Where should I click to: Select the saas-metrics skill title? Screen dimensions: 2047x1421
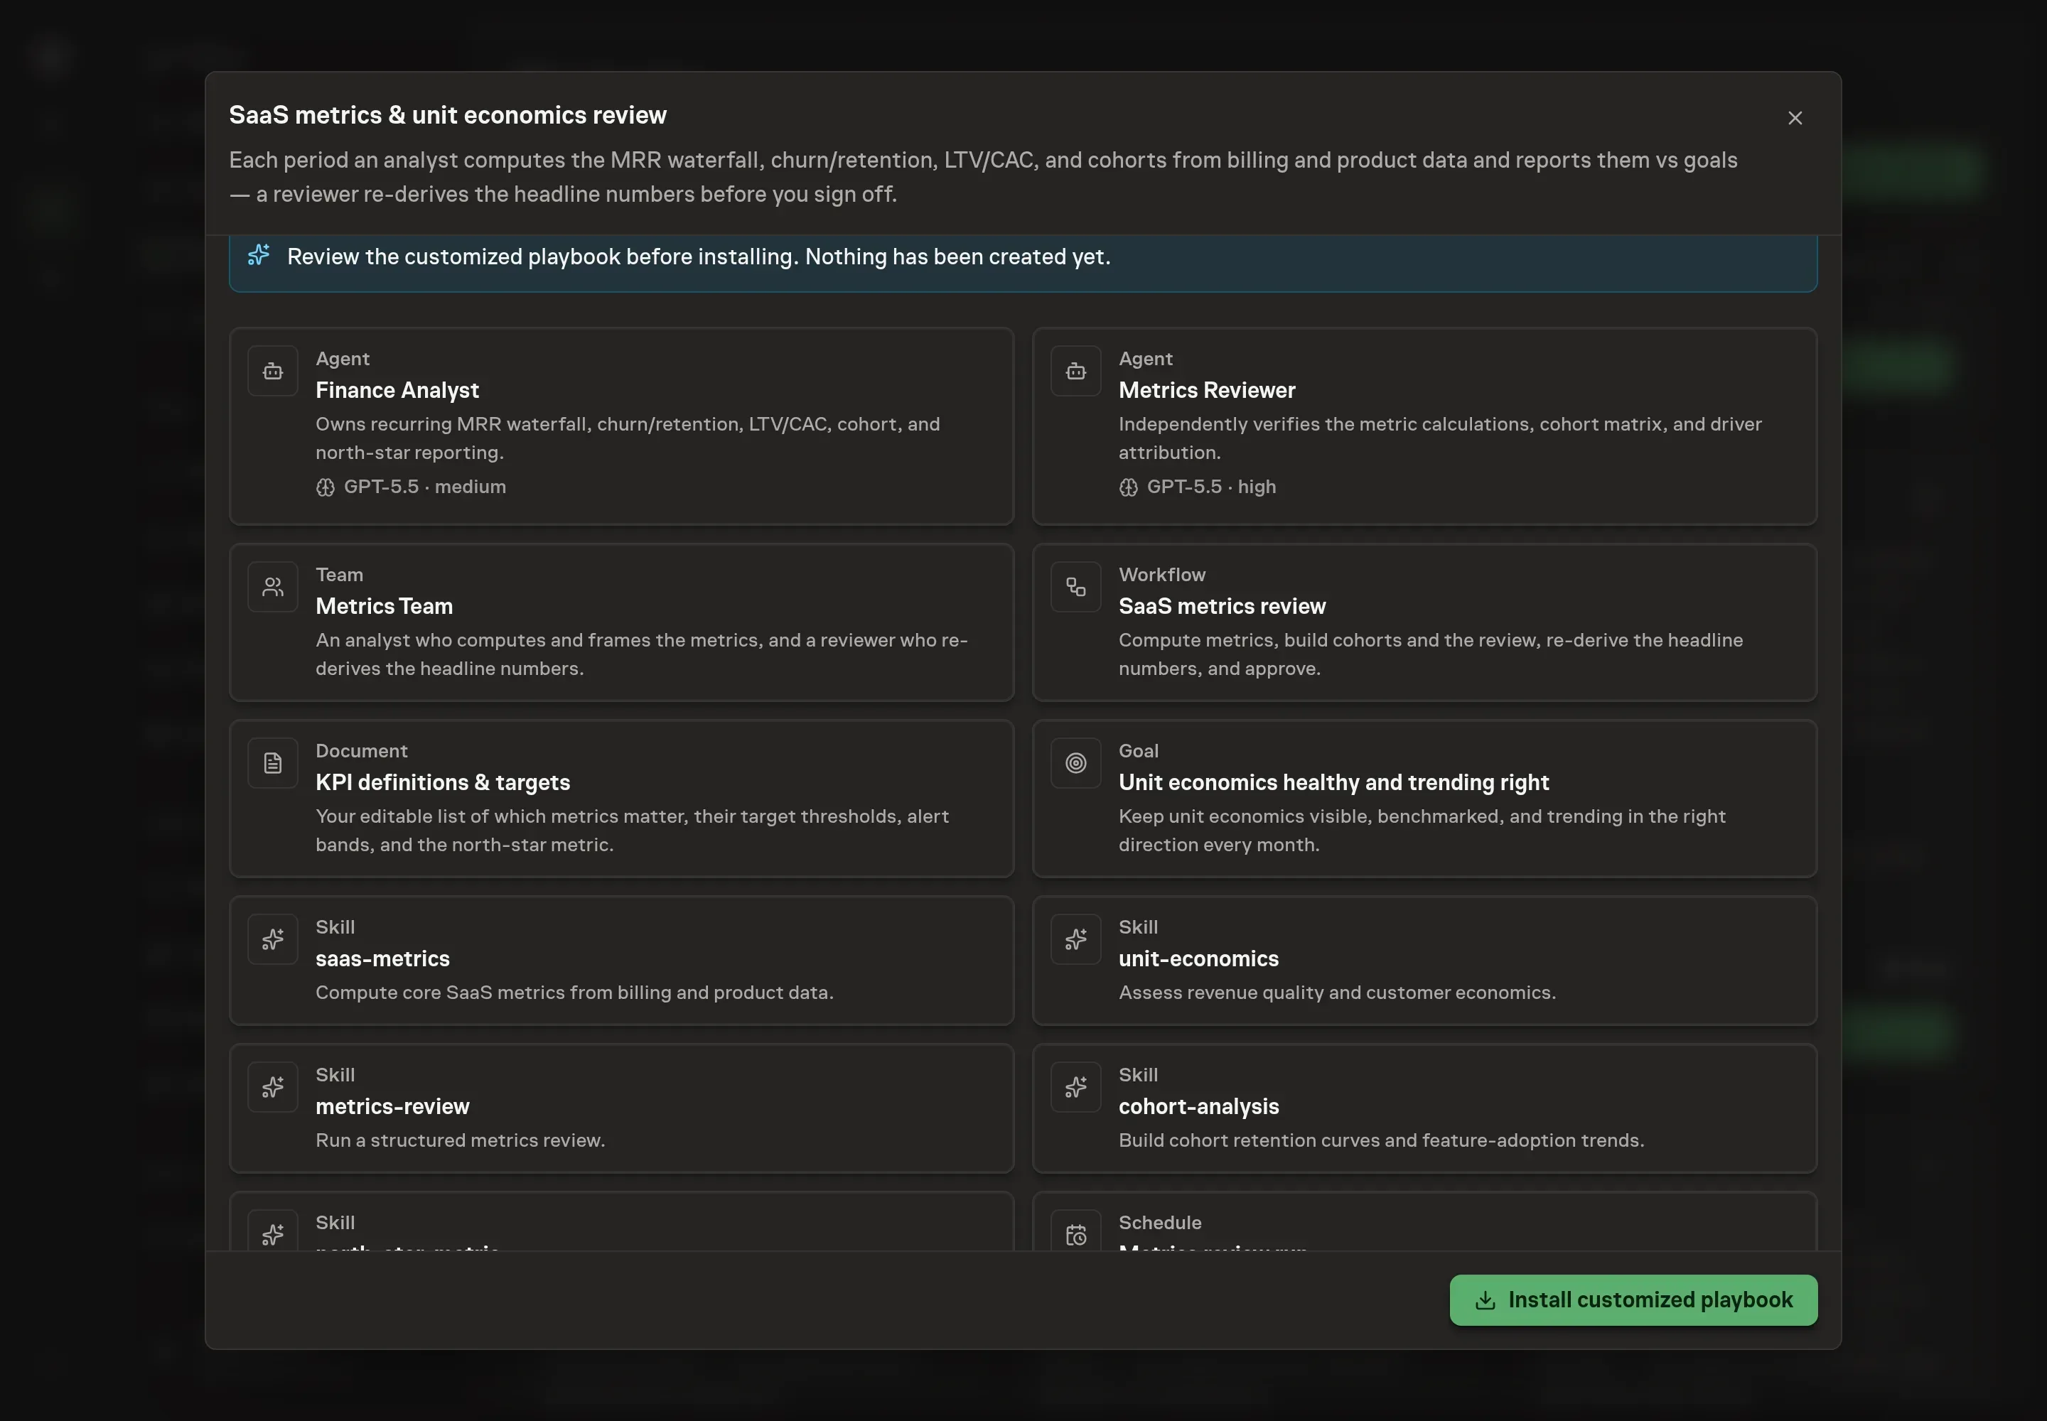(382, 959)
